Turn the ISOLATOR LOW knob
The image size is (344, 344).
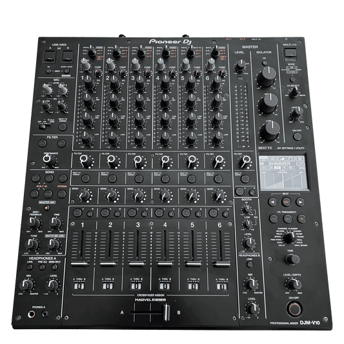pos(270,131)
